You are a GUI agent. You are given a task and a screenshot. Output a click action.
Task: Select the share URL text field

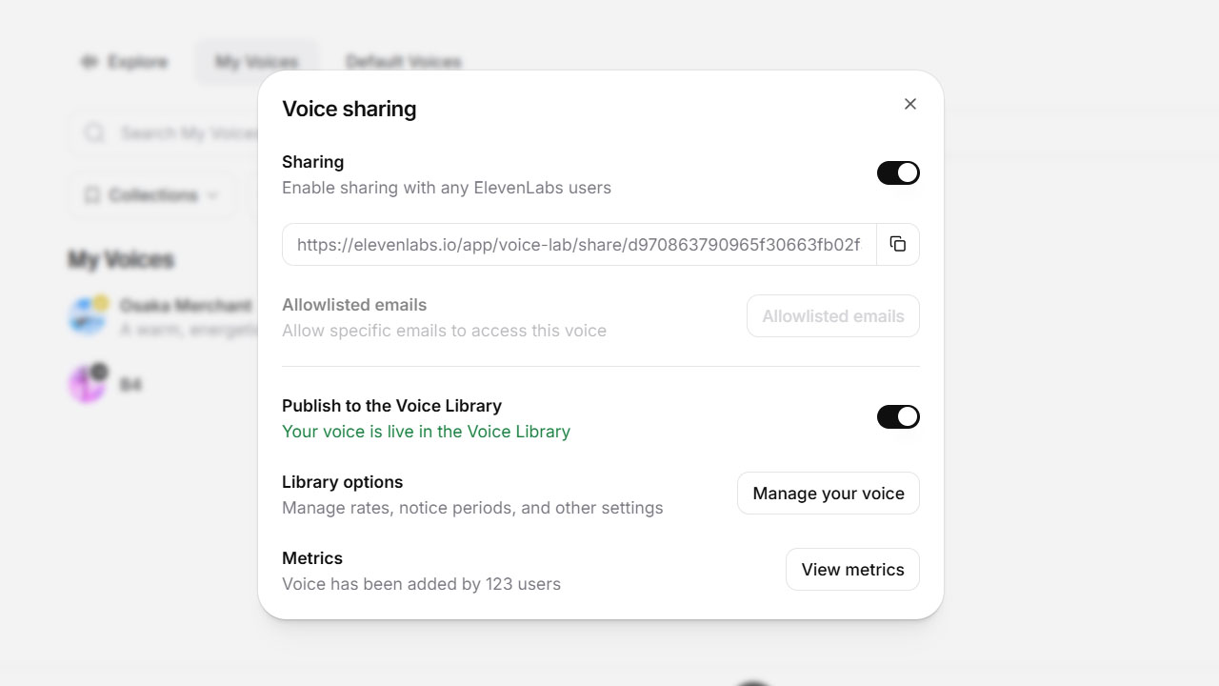point(578,245)
